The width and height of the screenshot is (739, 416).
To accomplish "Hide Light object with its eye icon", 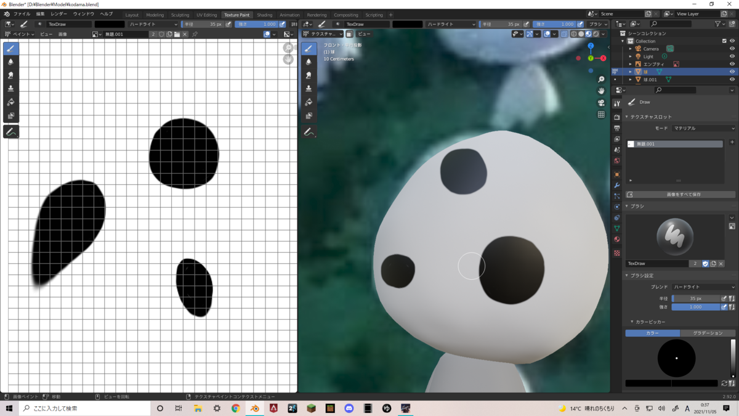I will pyautogui.click(x=732, y=56).
